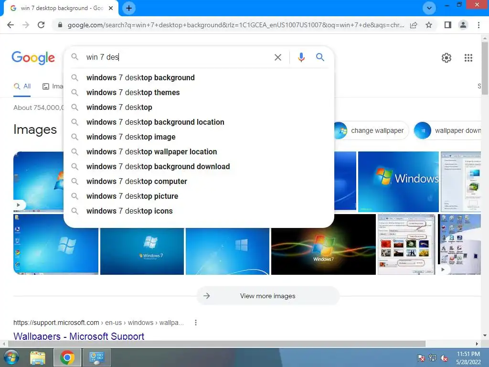Open Windows Explorer from taskbar
489x367 pixels.
(38, 357)
